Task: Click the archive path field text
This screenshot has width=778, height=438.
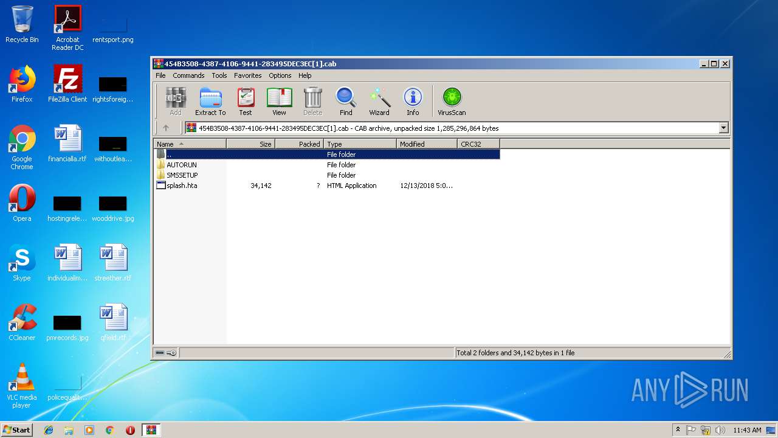Action: click(x=348, y=128)
